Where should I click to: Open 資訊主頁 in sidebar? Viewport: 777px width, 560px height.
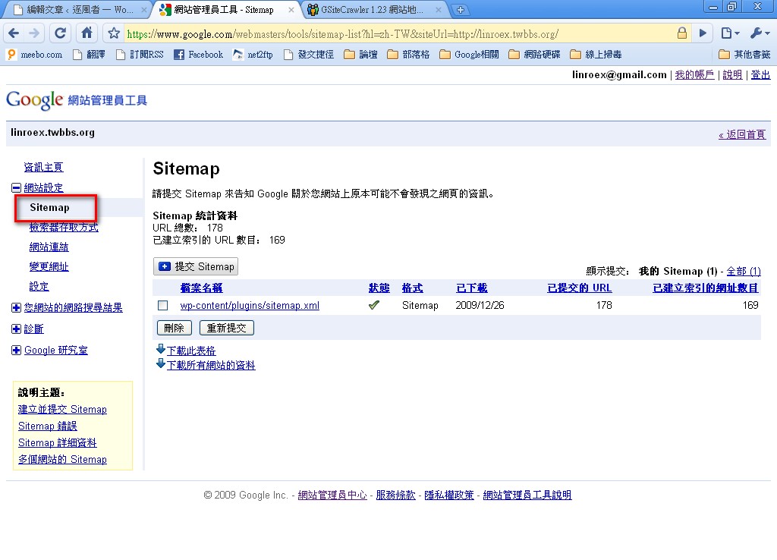pos(43,167)
